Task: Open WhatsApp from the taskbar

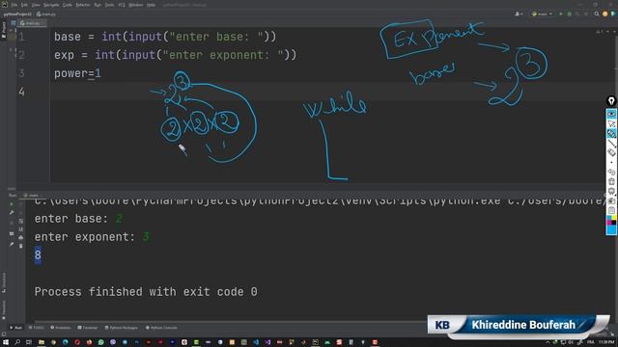Action: [100, 342]
